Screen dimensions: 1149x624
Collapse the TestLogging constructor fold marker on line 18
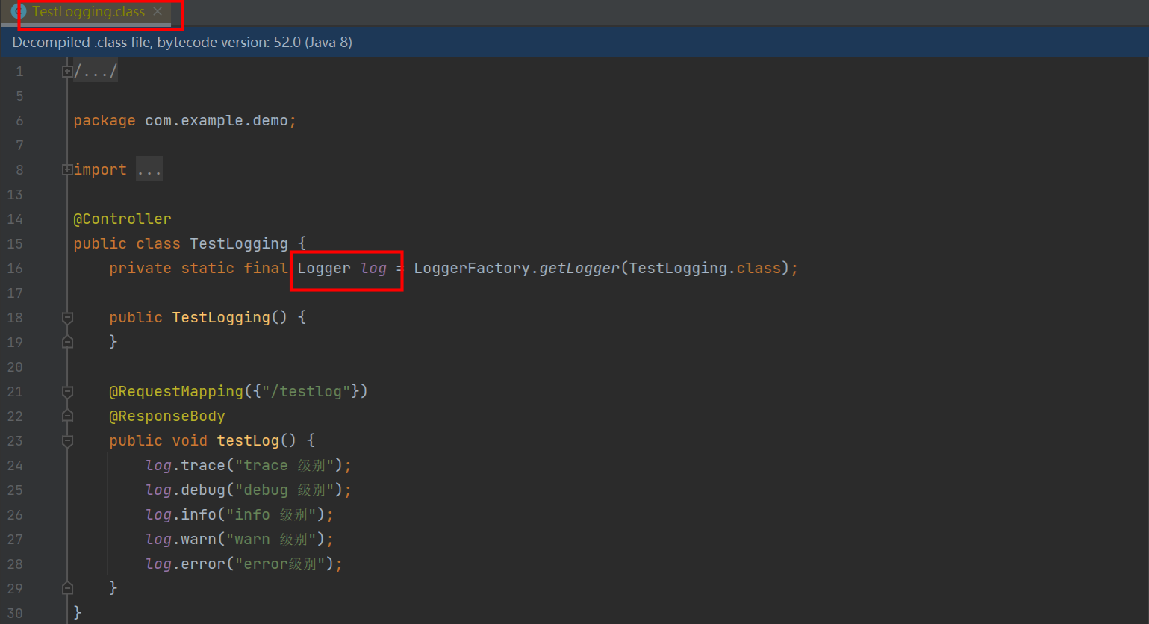(67, 318)
